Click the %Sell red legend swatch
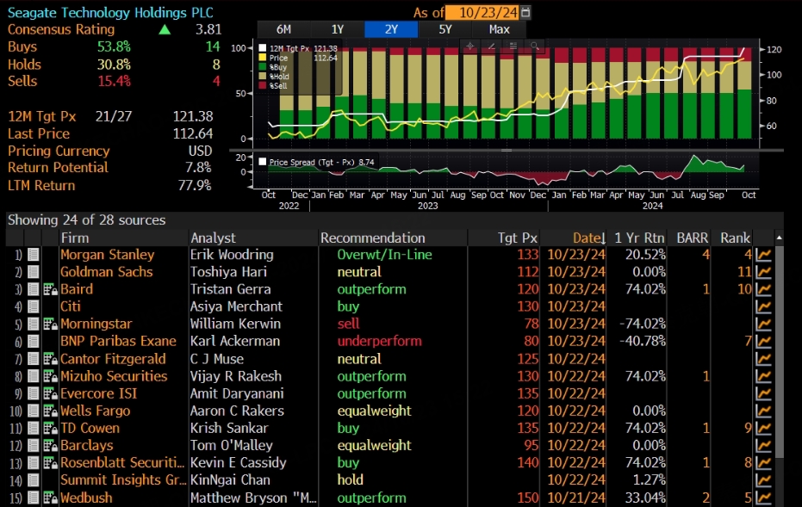This screenshot has width=802, height=507. coord(263,86)
